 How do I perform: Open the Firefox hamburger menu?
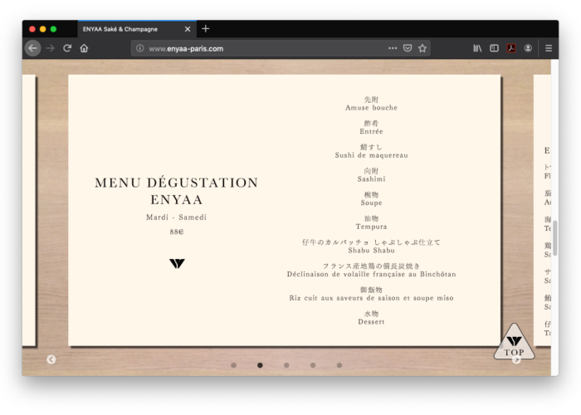[x=549, y=48]
